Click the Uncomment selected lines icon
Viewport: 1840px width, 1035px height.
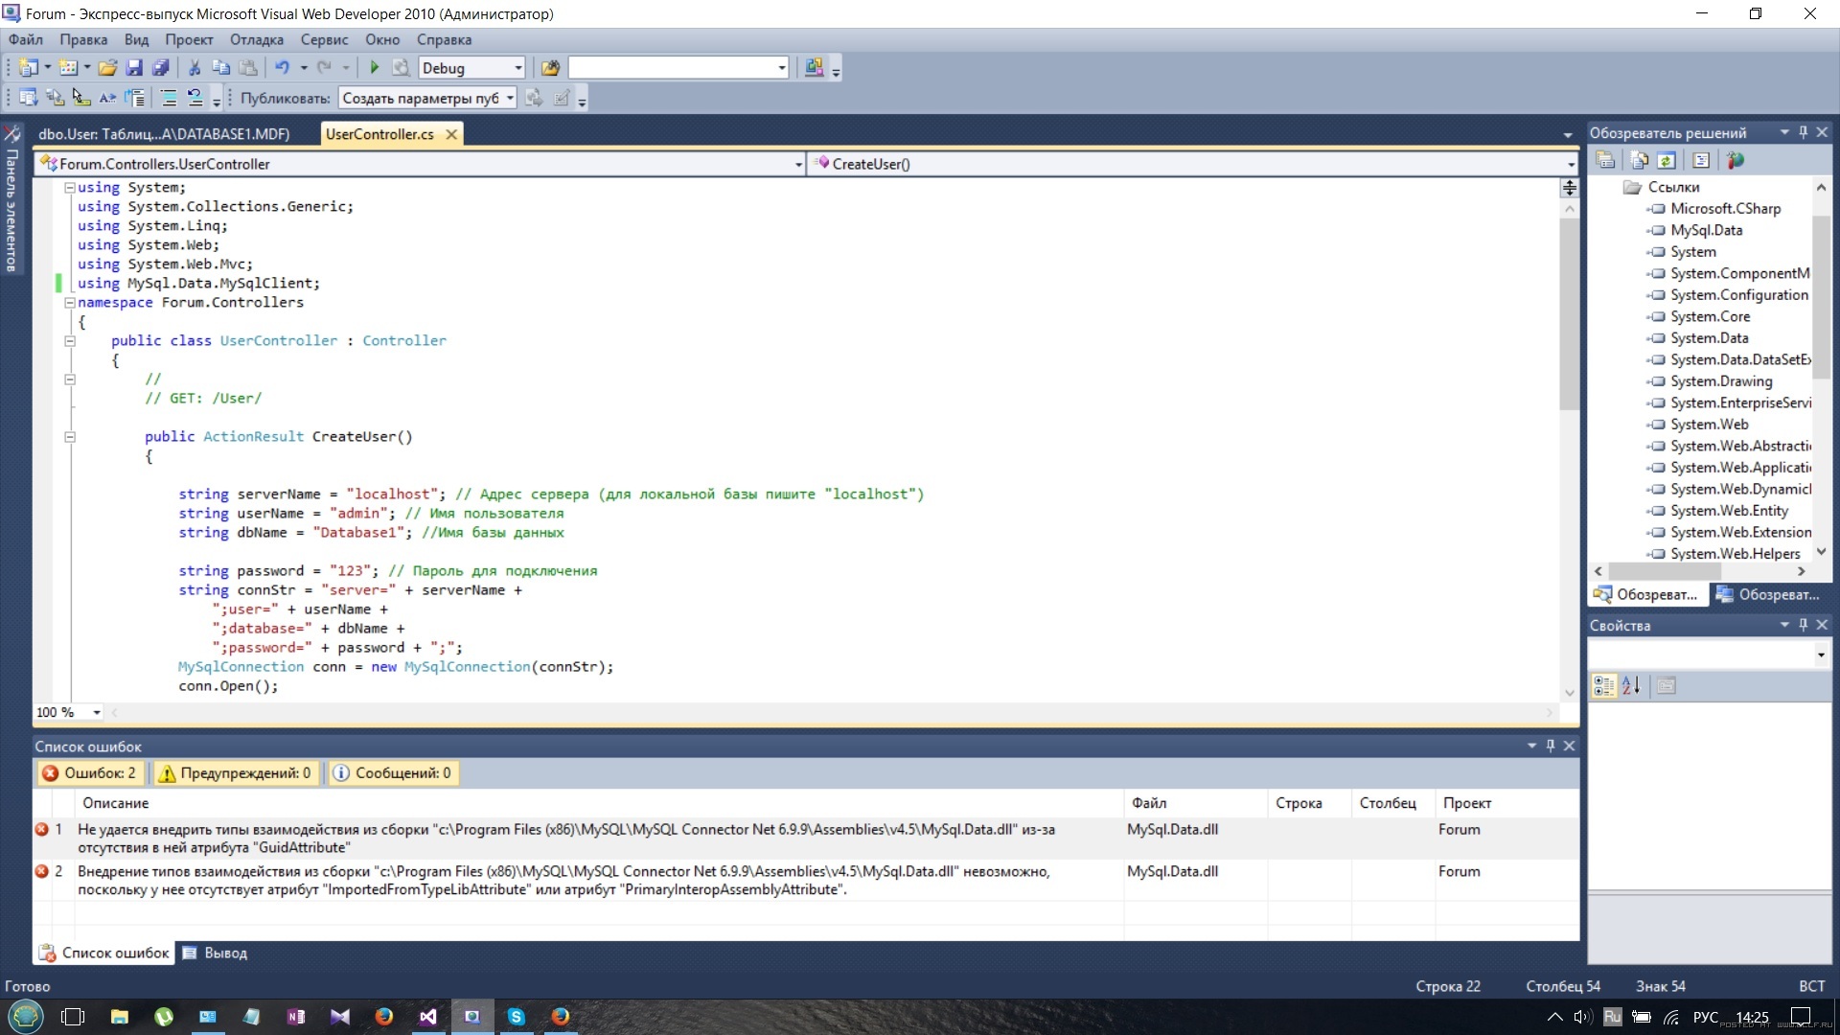point(195,98)
